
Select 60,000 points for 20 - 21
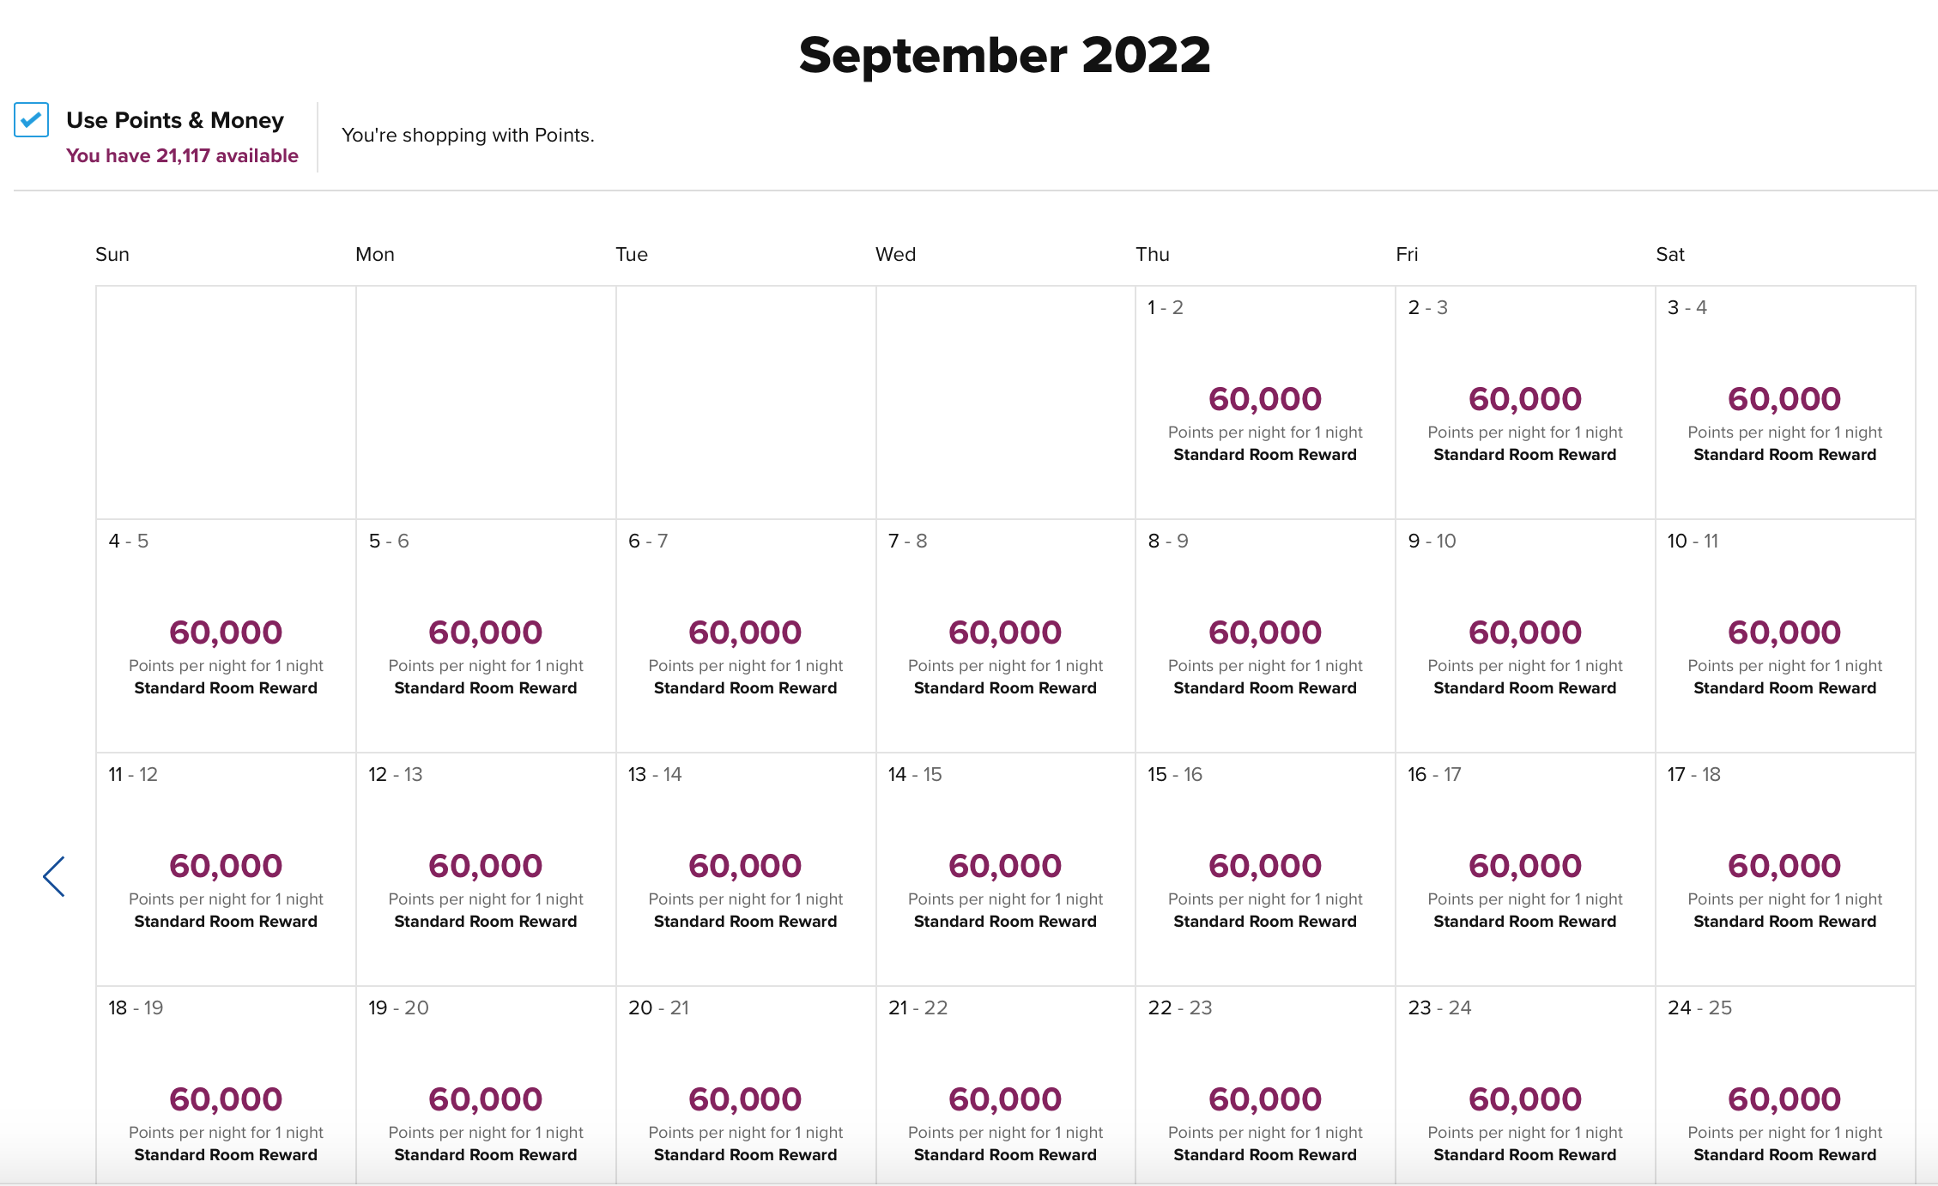coord(745,1100)
